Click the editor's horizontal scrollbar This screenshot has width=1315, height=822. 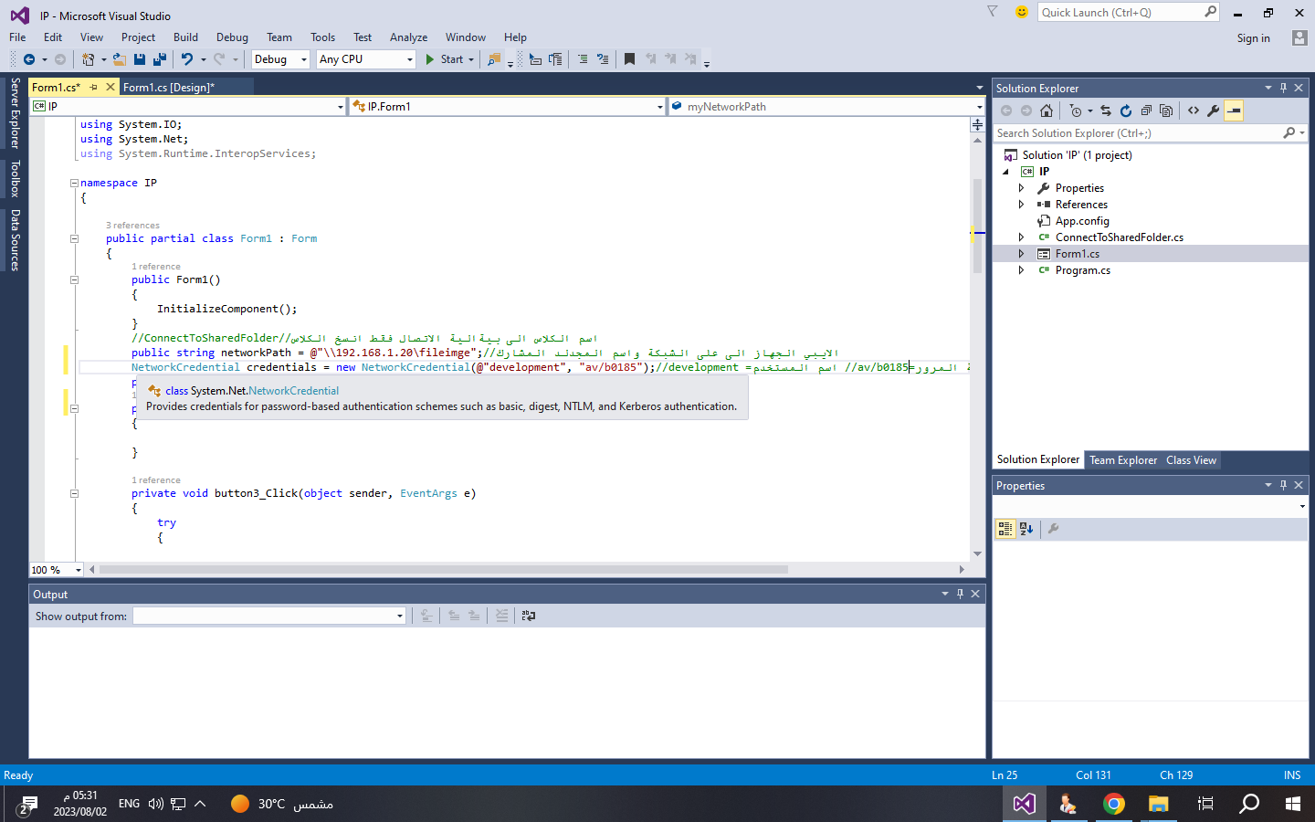point(443,570)
